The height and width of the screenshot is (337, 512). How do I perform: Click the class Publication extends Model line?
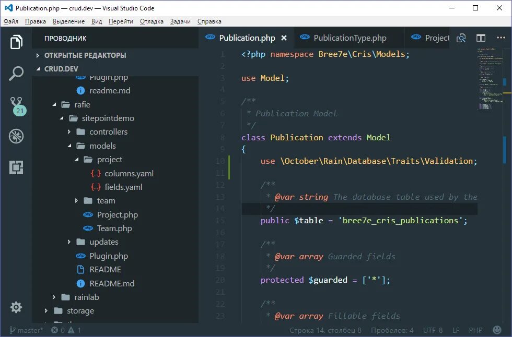coord(316,138)
